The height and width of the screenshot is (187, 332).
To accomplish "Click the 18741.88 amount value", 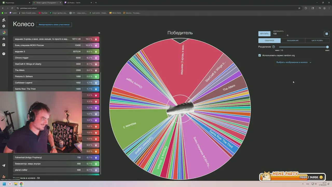I will pyautogui.click(x=76, y=39).
